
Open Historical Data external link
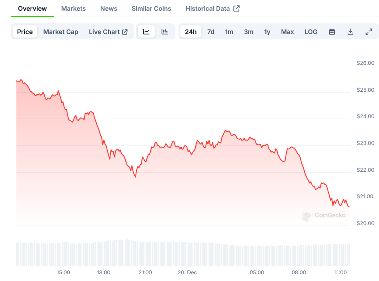click(213, 9)
